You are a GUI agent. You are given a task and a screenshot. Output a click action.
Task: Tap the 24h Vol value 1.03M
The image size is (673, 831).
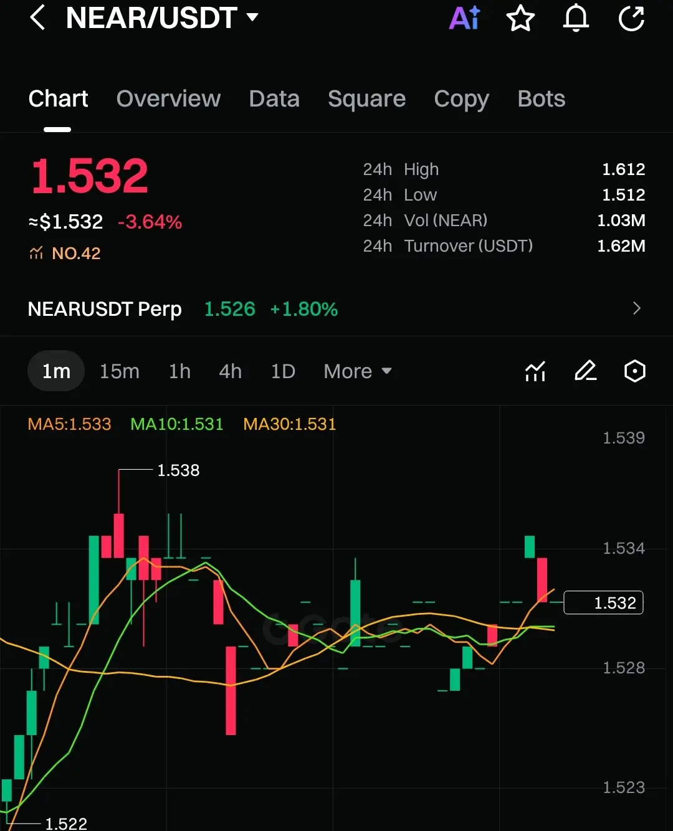(621, 221)
